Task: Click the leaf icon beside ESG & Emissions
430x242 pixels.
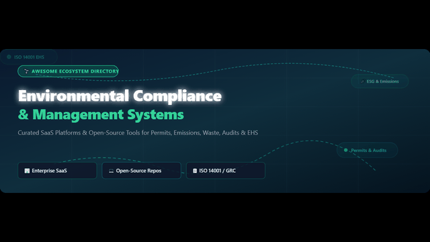Action: pyautogui.click(x=363, y=81)
